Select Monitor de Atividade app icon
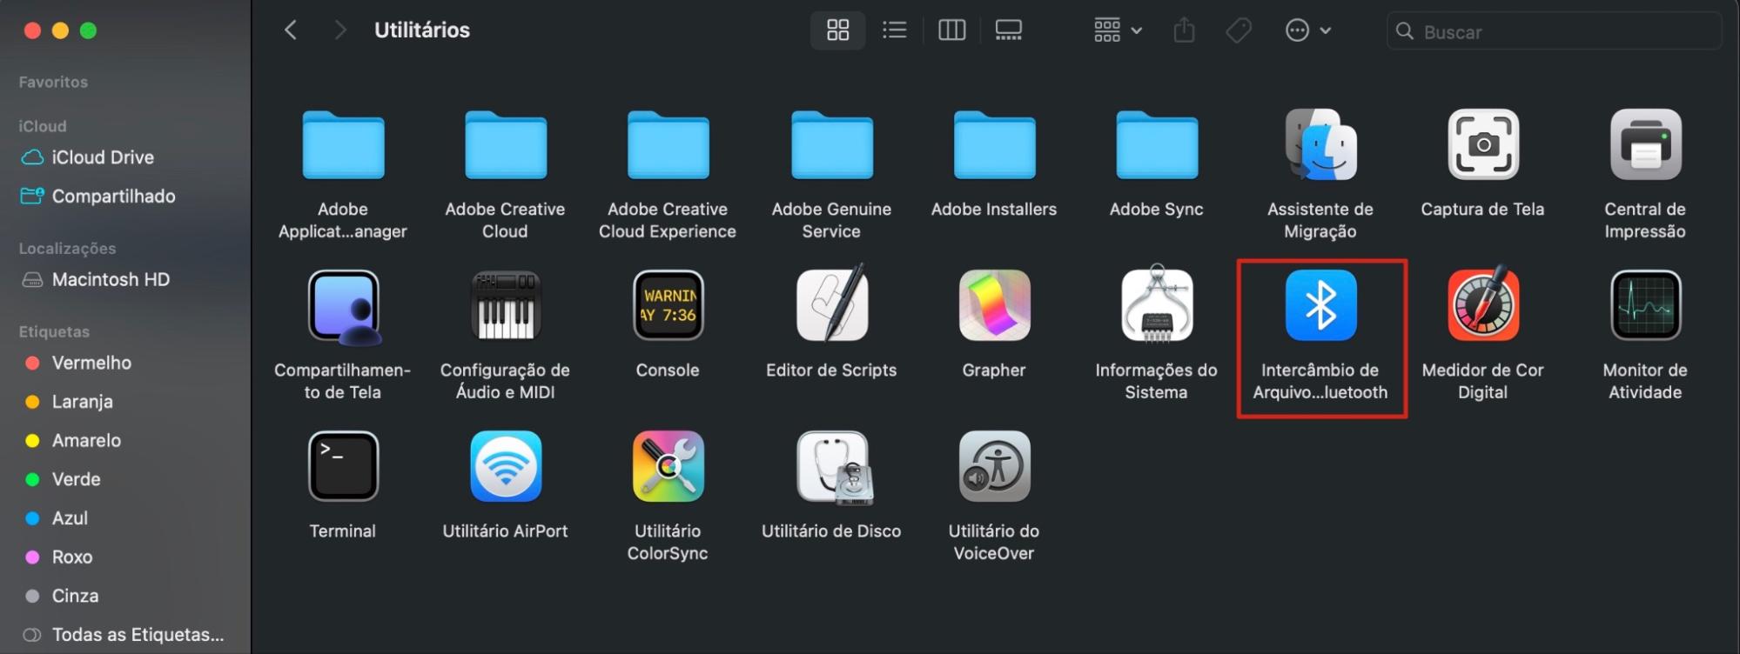The height and width of the screenshot is (654, 1740). [1645, 305]
